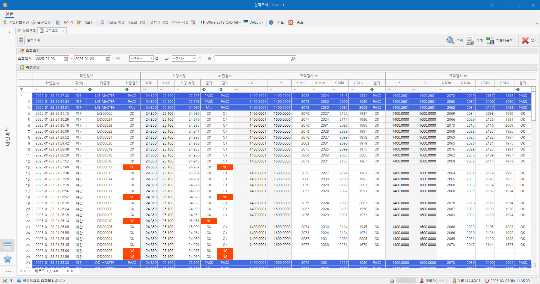Viewport: 540px width, 284px height.
Task: Click the 비밀번호변경 key icon
Action: click(5, 22)
